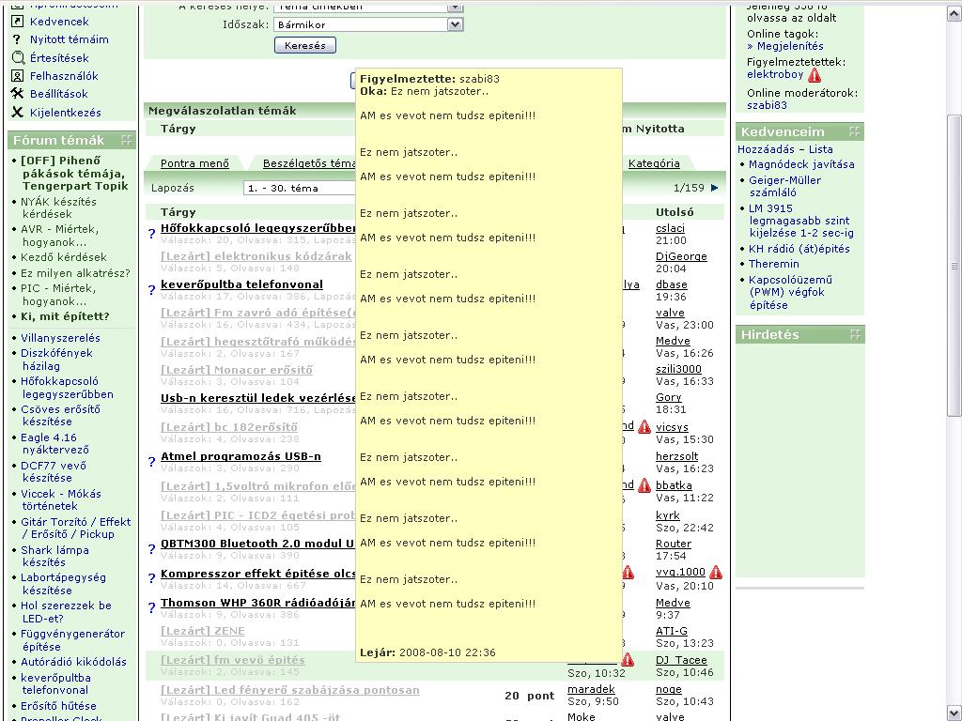This screenshot has width=962, height=721.
Task: Click the vertical scrollbar thumb
Action: [954, 266]
